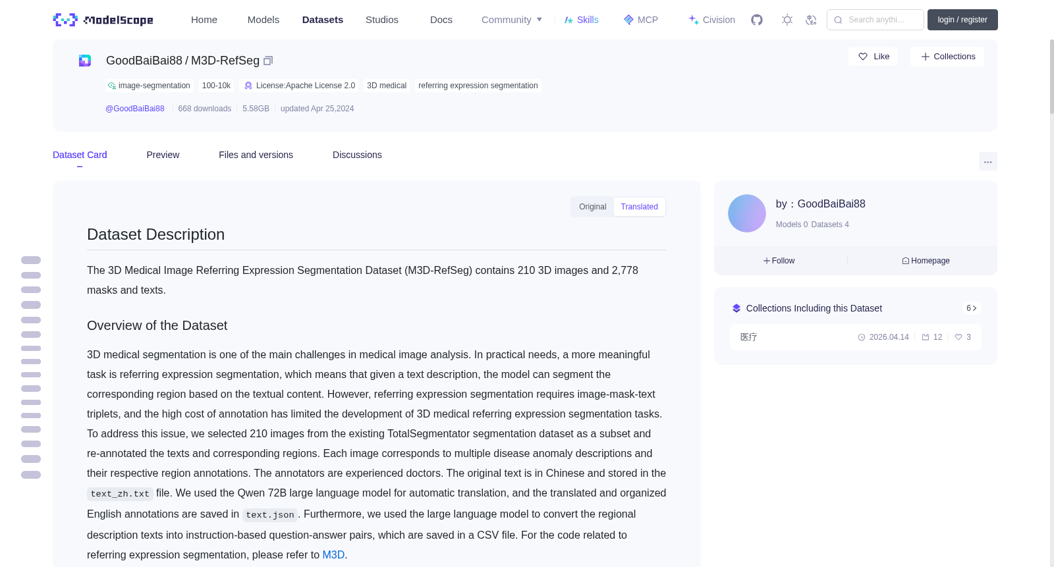Focus the Search anything input field
Screen dimensions: 1054x567
(875, 20)
